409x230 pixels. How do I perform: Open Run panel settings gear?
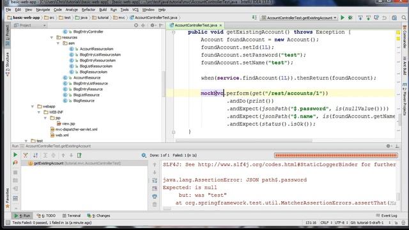pyautogui.click(x=389, y=146)
